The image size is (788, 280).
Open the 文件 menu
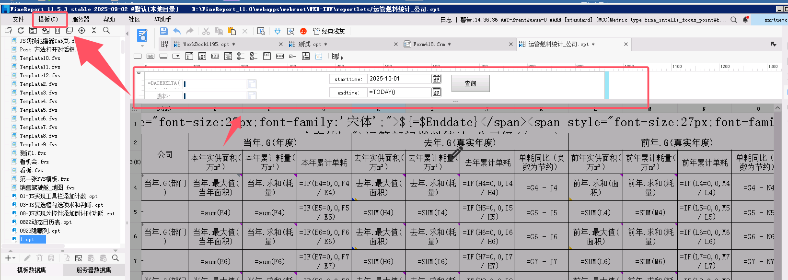coord(18,19)
